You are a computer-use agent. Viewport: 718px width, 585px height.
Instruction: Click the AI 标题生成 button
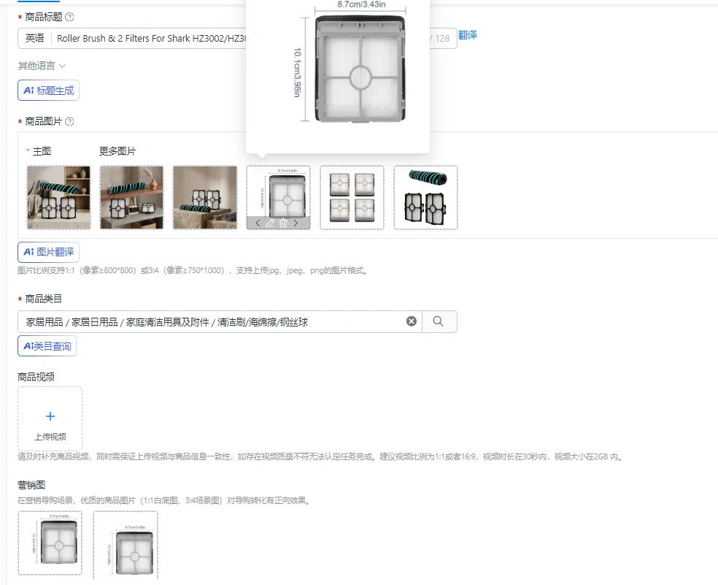[x=49, y=91]
